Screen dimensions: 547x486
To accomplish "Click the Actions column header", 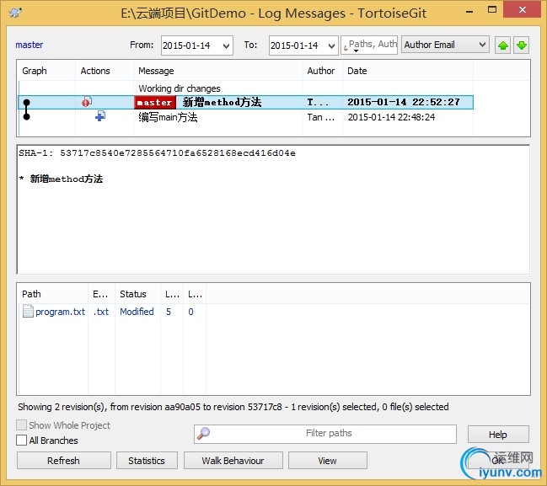I will tap(105, 71).
